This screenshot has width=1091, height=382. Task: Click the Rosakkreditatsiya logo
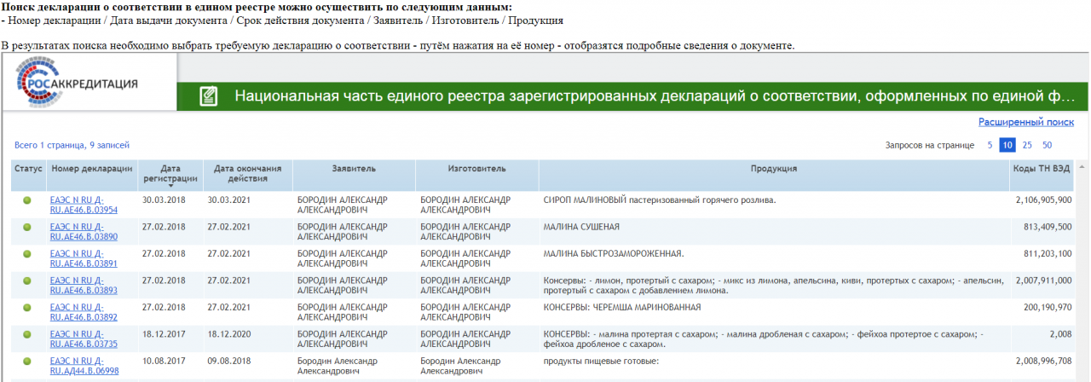(77, 83)
